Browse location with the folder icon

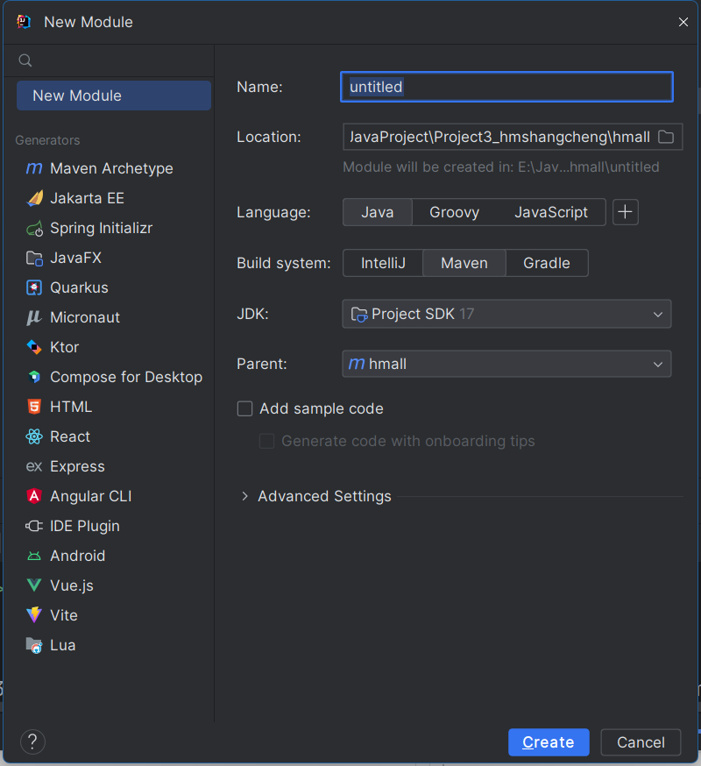(666, 137)
